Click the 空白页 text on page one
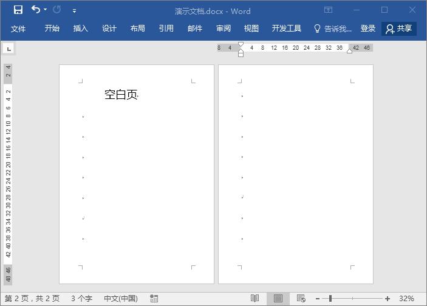The height and width of the screenshot is (306, 427). [x=121, y=95]
